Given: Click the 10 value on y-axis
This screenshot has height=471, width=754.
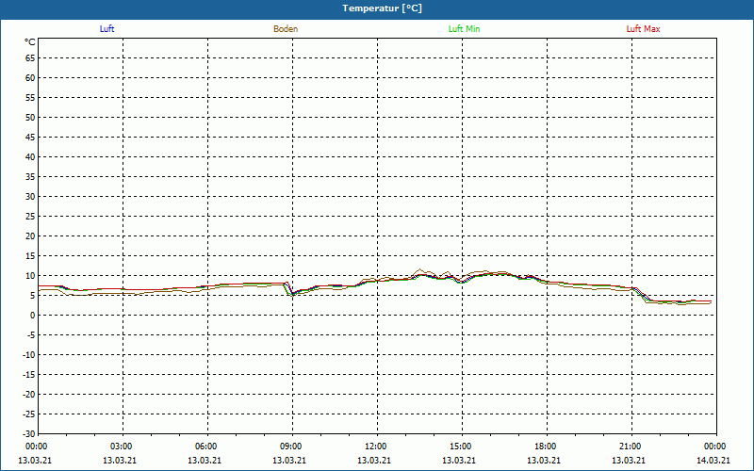Looking at the screenshot, I should coord(30,276).
